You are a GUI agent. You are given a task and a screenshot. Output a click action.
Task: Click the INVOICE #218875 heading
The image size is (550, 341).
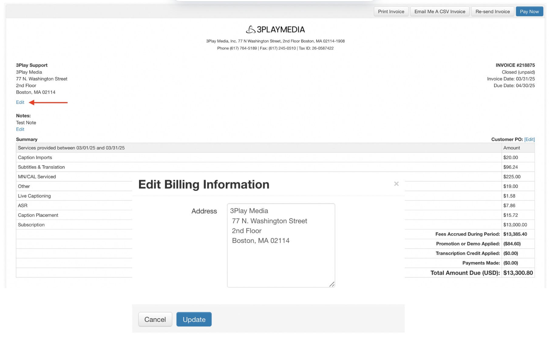pos(515,65)
